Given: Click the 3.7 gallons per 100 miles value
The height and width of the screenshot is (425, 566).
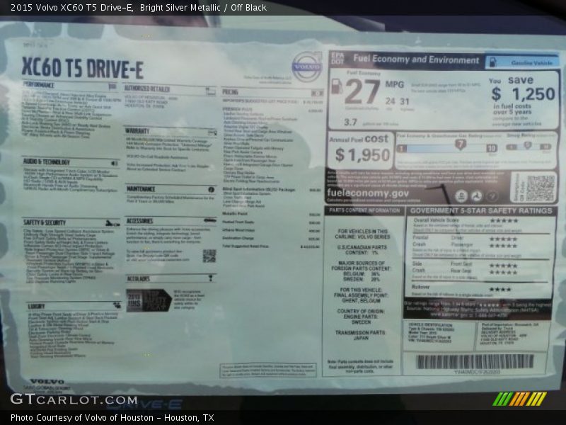Looking at the screenshot, I should click(350, 122).
